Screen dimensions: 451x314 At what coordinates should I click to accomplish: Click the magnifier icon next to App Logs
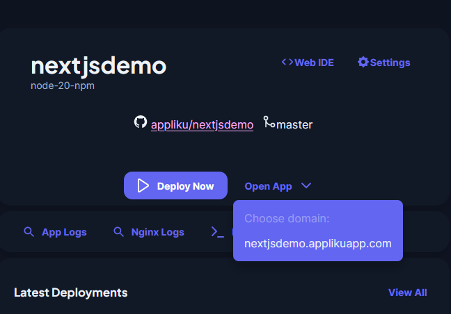tap(29, 232)
